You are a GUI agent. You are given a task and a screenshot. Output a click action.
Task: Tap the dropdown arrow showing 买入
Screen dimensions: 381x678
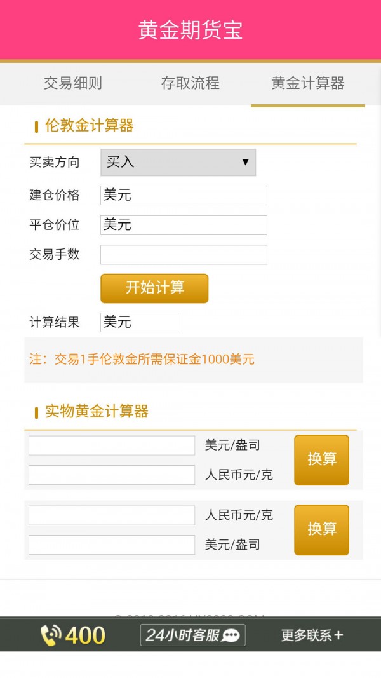pos(246,162)
